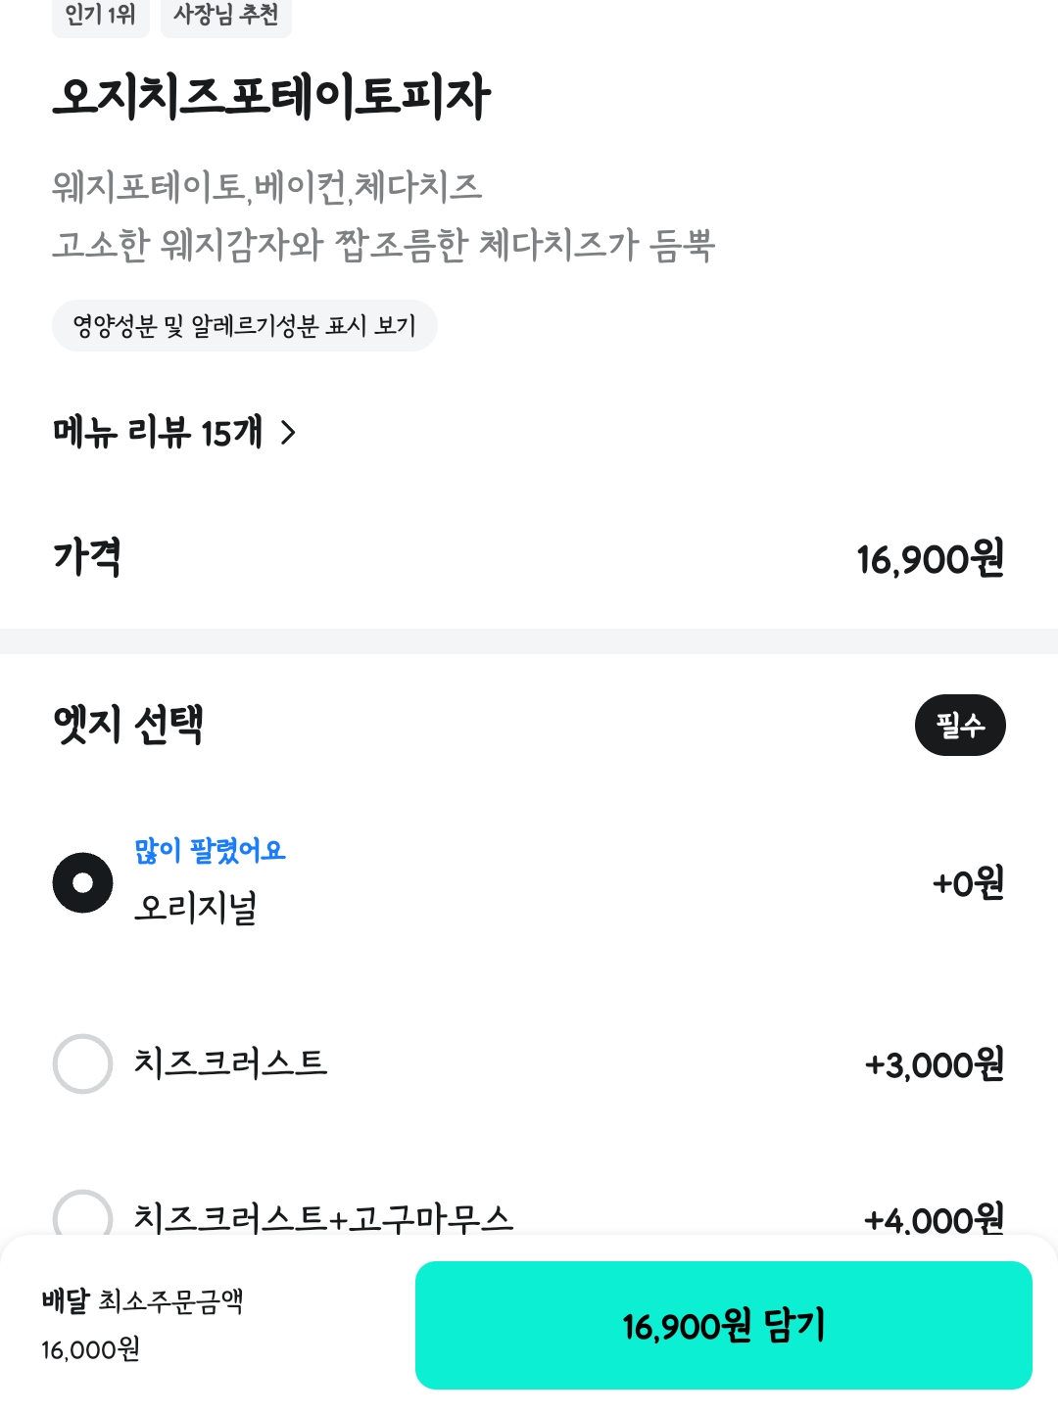Tap the 사장님 추천 badge
The height and width of the screenshot is (1414, 1058).
click(x=225, y=16)
